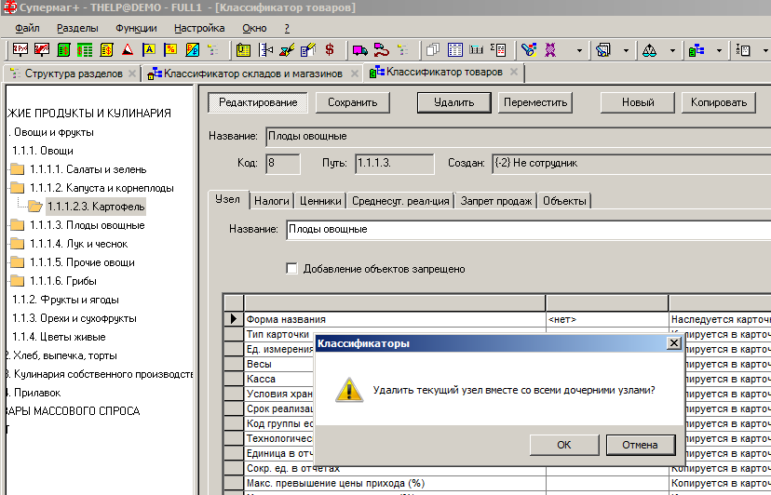Viewport: 771px width, 495px height.
Task: Open the 'Запрет продаж' tab
Action: [x=495, y=201]
